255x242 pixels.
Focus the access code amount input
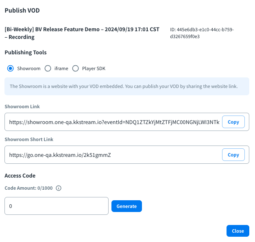(x=56, y=206)
